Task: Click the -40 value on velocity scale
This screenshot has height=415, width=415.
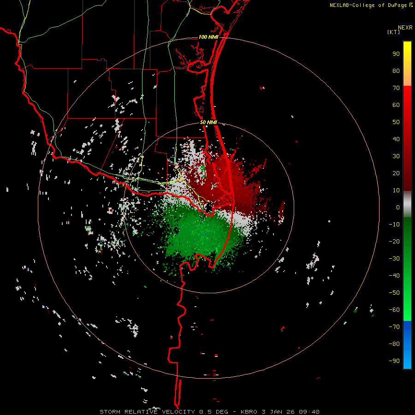Action: click(x=394, y=276)
